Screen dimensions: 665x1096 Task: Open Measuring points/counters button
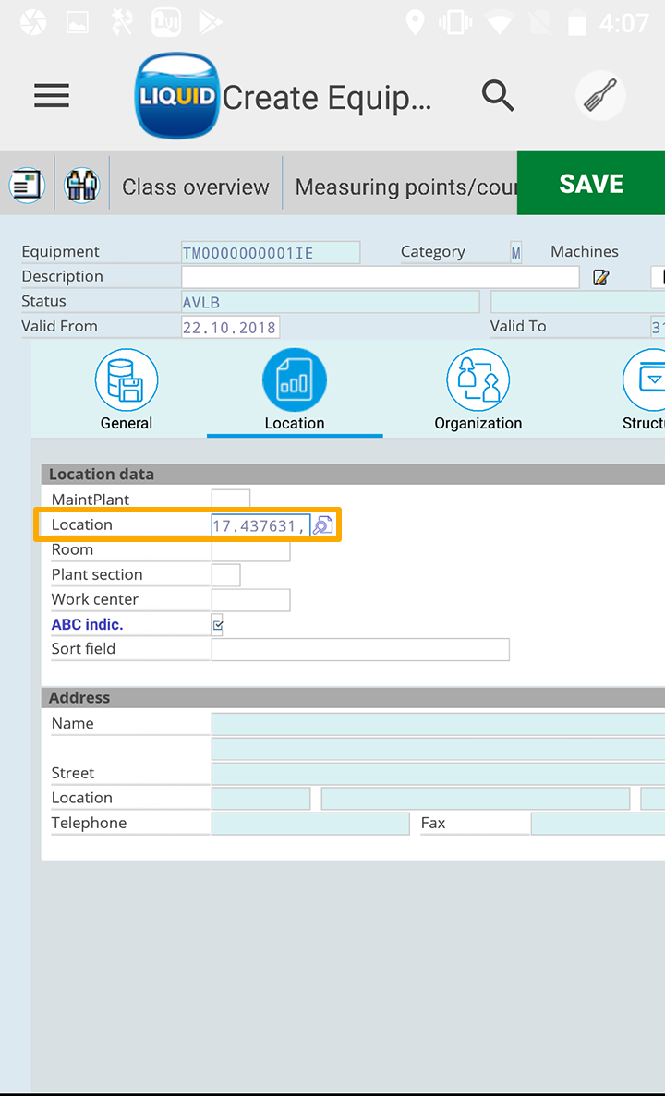point(405,187)
